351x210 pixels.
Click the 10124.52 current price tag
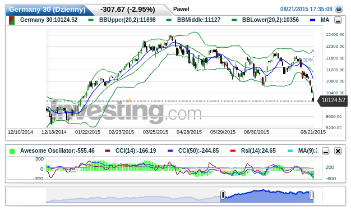[x=333, y=100]
